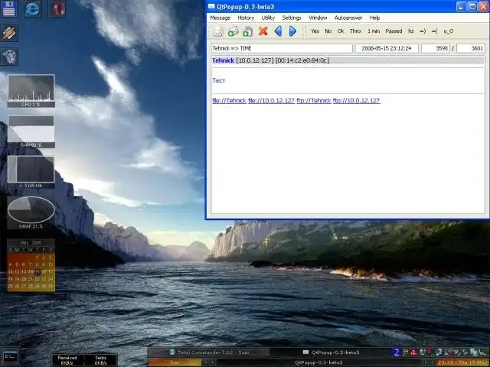Open the ftp://10.0.12.127 link
Viewport: 490px width, 367px height.
coord(356,100)
